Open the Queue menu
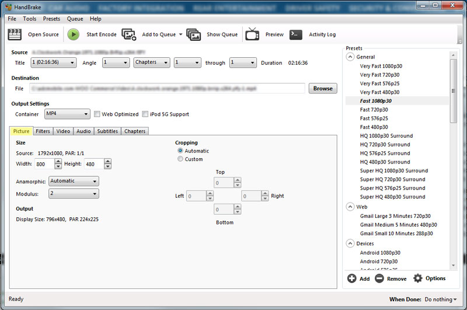 click(x=75, y=19)
